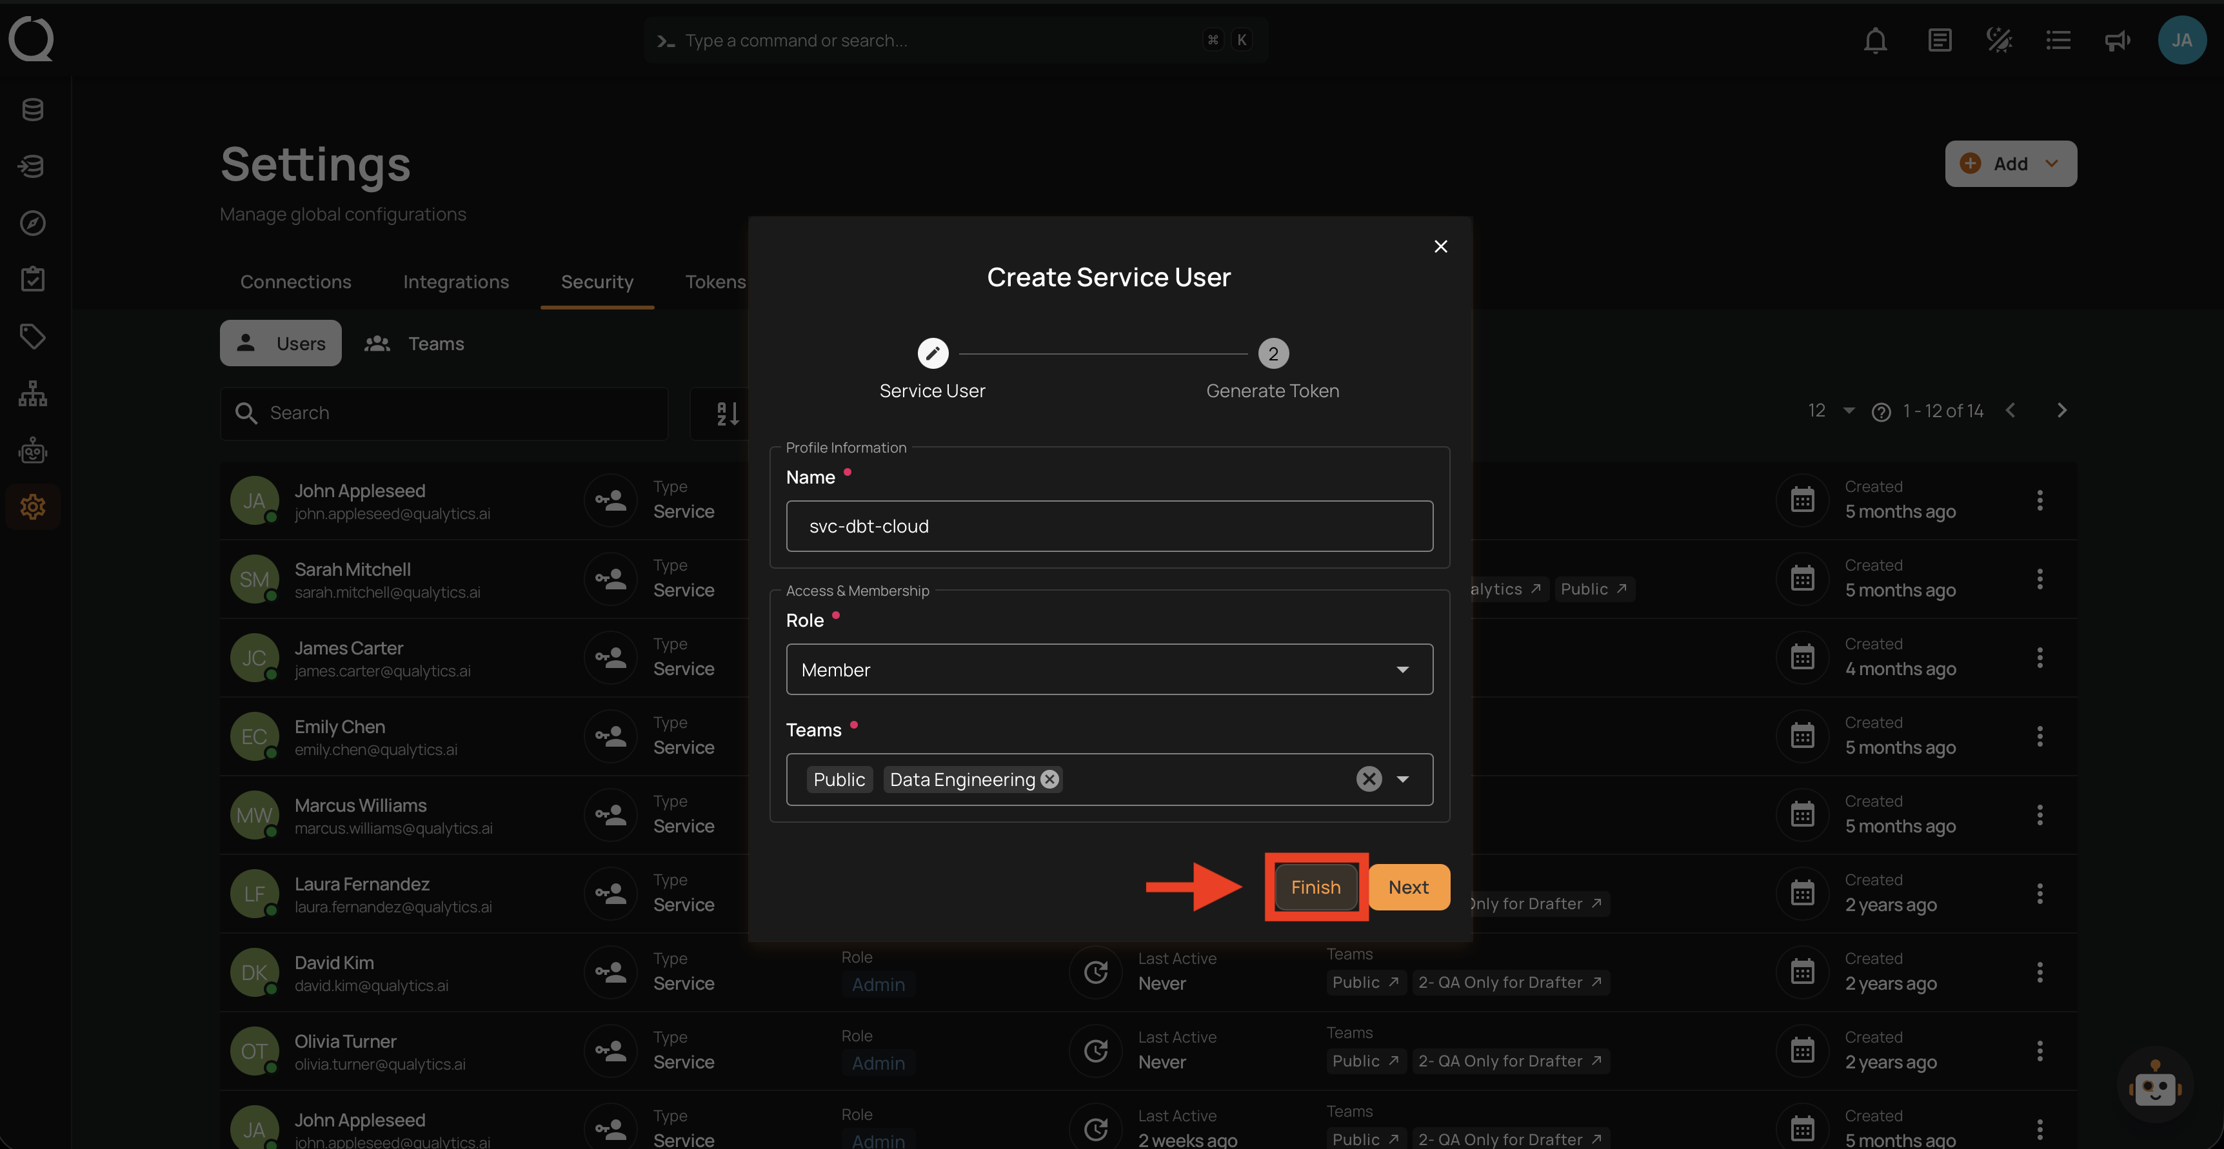
Task: Open QA Only for Drafter link for David Kim
Action: click(x=1510, y=983)
